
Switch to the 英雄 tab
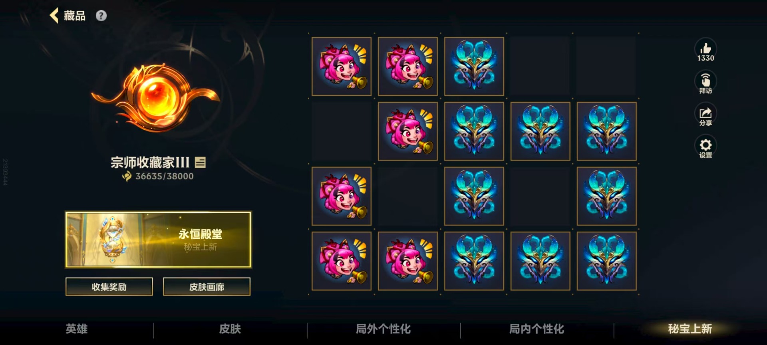(x=77, y=329)
